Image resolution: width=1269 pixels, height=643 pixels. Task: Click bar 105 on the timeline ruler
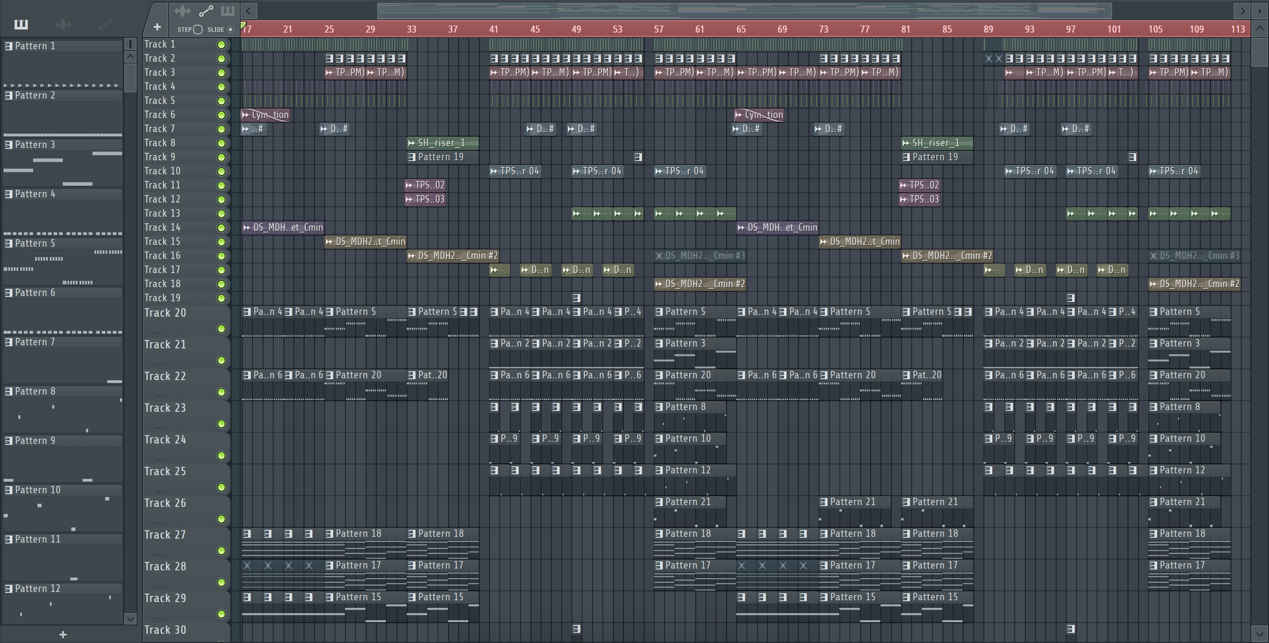click(1155, 29)
